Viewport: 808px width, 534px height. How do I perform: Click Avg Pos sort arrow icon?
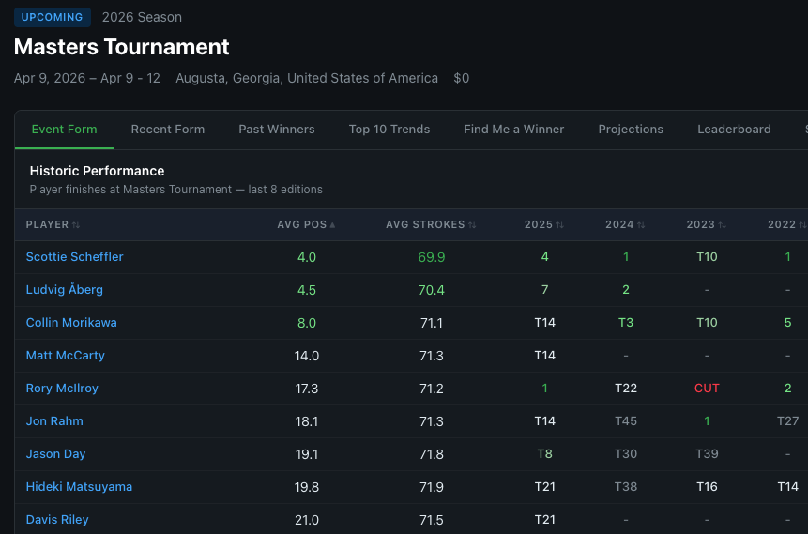332,225
